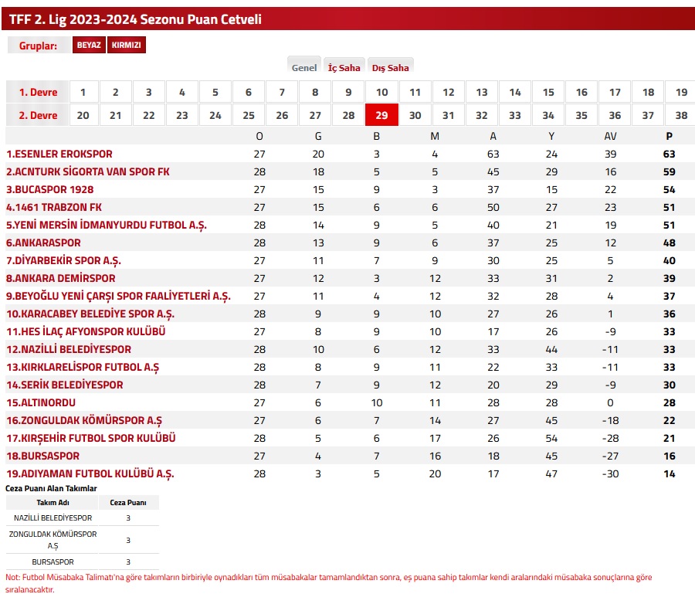Select the BEYAZ group button
Viewport: 695px width, 604px height.
click(x=89, y=45)
